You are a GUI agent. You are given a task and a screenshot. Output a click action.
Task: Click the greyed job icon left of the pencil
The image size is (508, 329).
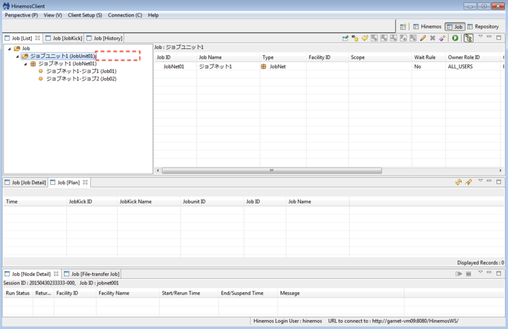(x=413, y=38)
